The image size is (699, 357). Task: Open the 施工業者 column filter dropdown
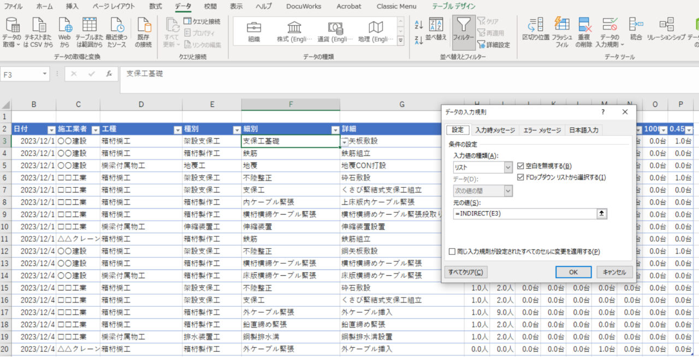(96, 129)
